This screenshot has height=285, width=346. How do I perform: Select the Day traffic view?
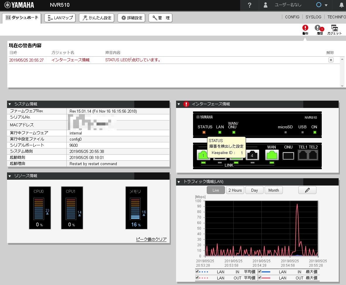point(254,190)
